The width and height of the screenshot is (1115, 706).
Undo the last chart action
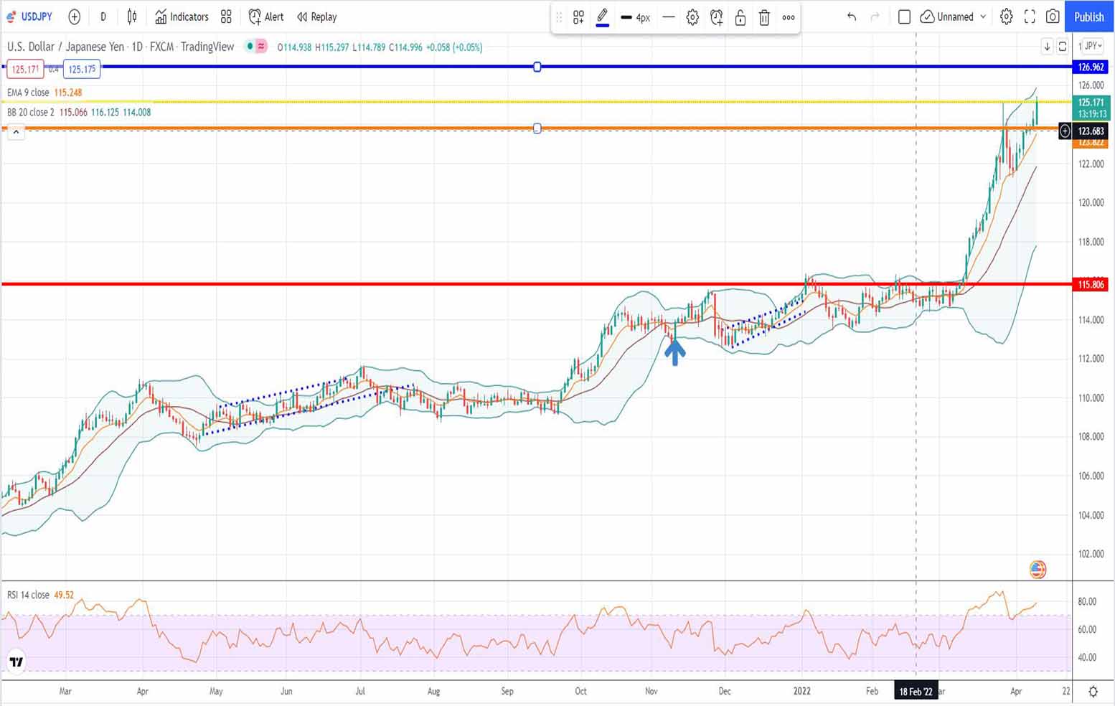click(852, 17)
